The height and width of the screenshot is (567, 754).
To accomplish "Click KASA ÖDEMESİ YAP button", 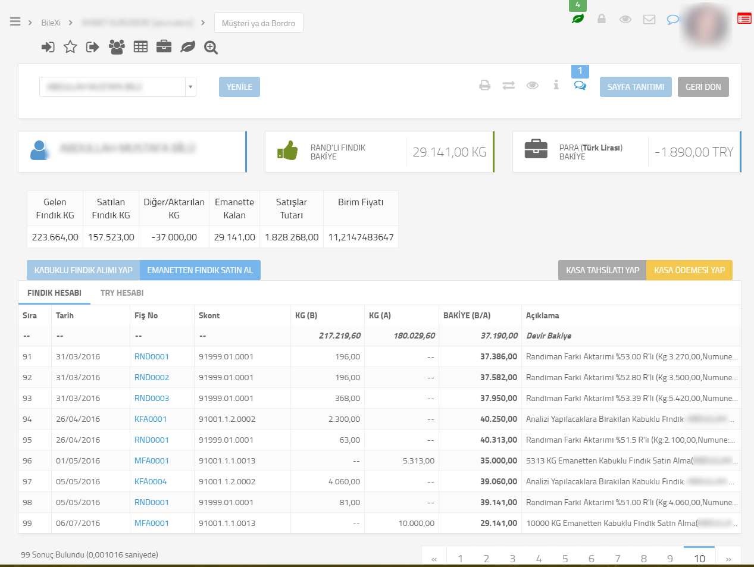I will pos(689,270).
